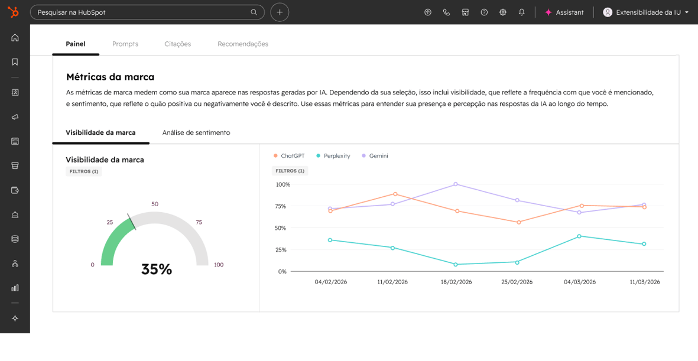Open the Marketplace icon in the top bar
The width and height of the screenshot is (698, 361).
pyautogui.click(x=465, y=12)
